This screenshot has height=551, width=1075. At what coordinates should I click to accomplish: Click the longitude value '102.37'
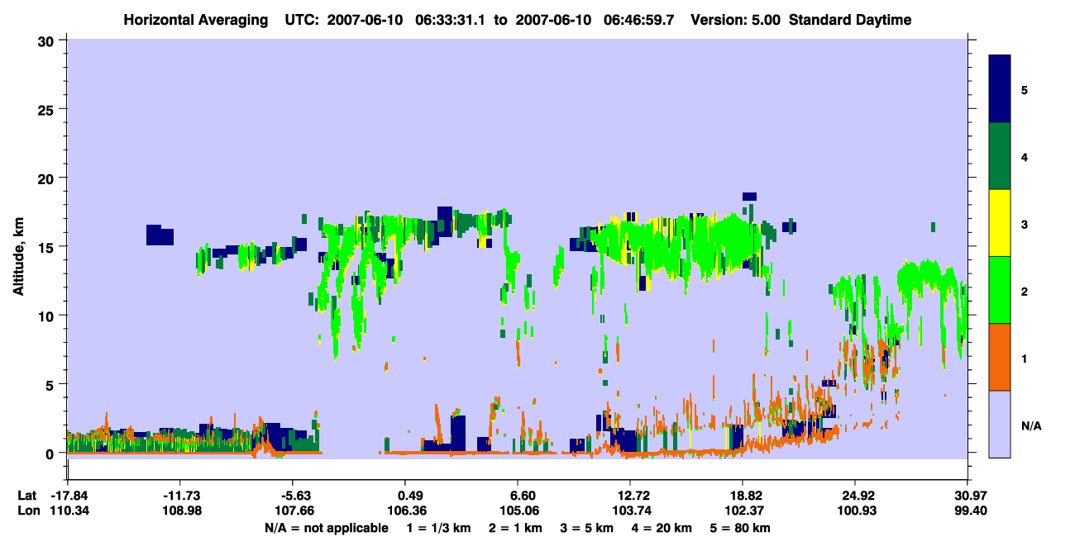pyautogui.click(x=743, y=511)
